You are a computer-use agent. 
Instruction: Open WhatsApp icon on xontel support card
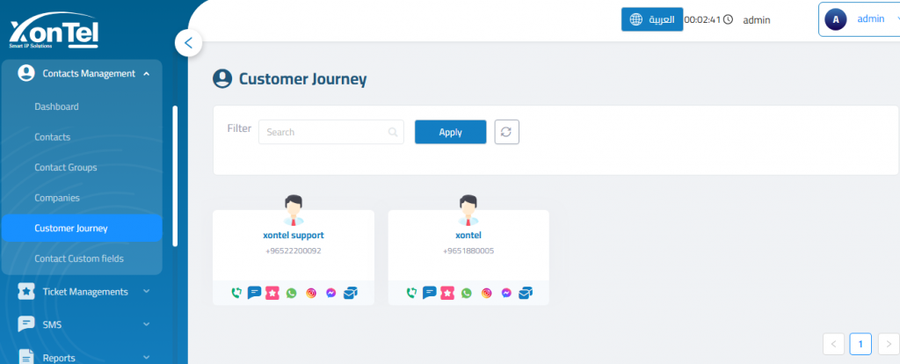(x=292, y=293)
